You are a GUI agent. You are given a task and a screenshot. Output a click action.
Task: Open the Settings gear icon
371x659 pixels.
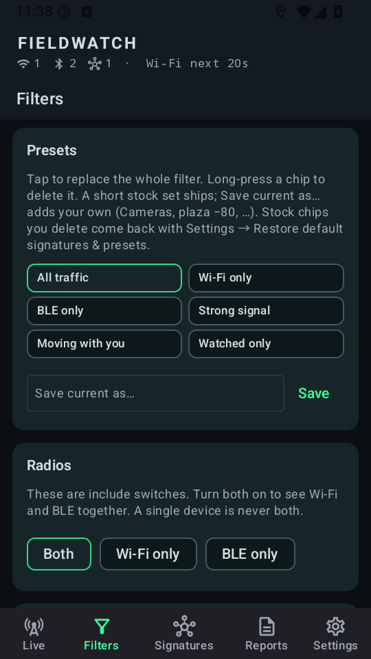point(335,627)
